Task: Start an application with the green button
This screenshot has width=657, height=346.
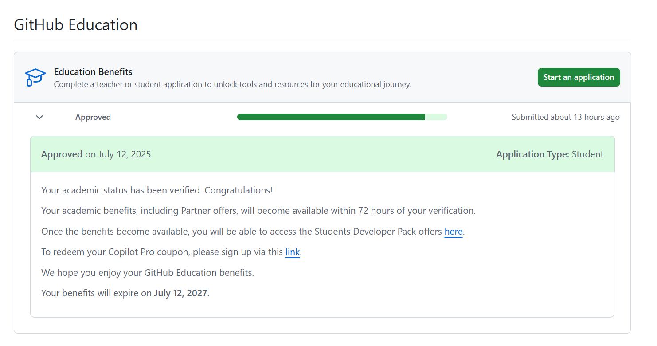Action: (579, 77)
